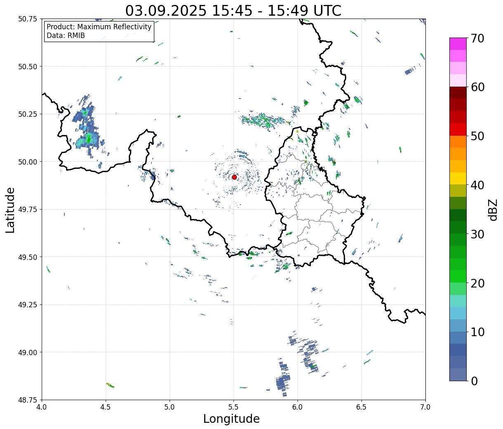The height and width of the screenshot is (429, 503).
Task: Click the yellow colorbar swatch just above 40
Action: pos(458,178)
